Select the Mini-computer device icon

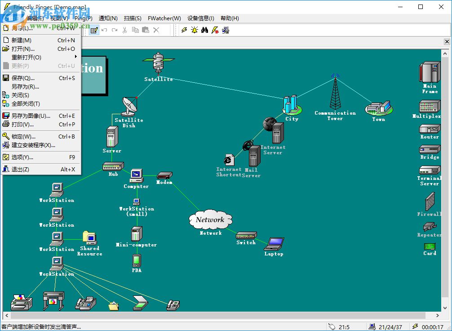click(x=137, y=234)
